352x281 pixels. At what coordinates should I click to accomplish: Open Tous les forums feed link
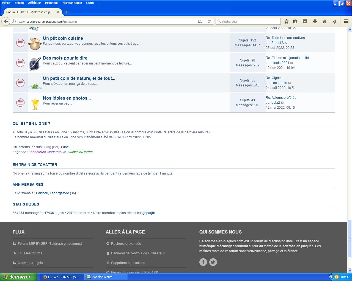point(30,253)
